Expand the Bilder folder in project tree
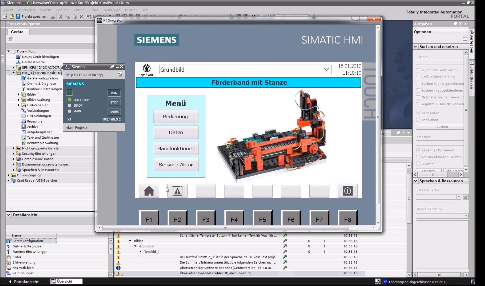 (19, 94)
